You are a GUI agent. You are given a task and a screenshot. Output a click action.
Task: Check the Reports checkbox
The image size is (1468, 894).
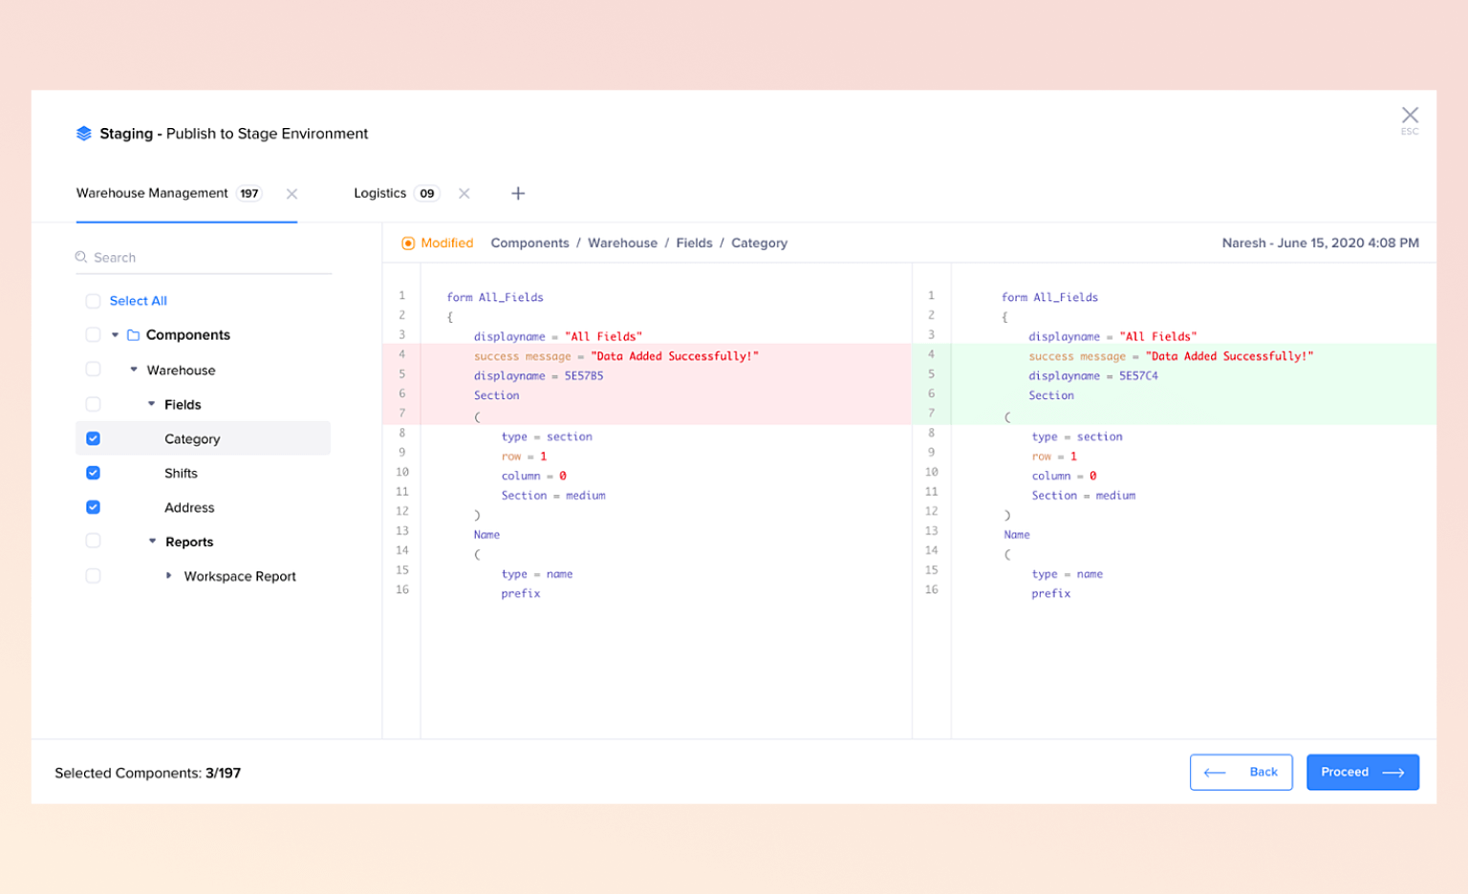(x=93, y=542)
